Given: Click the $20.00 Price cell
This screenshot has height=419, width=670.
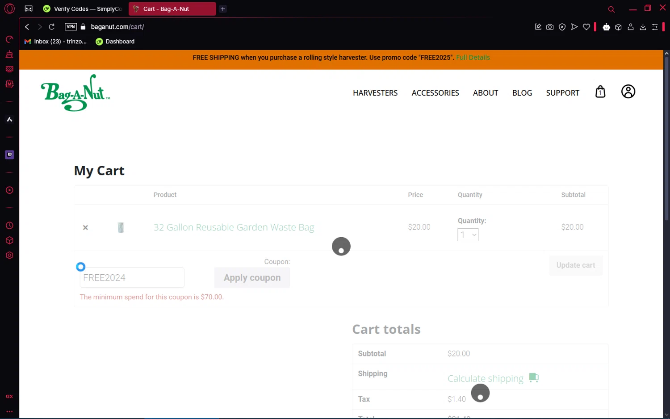Looking at the screenshot, I should pos(419,227).
